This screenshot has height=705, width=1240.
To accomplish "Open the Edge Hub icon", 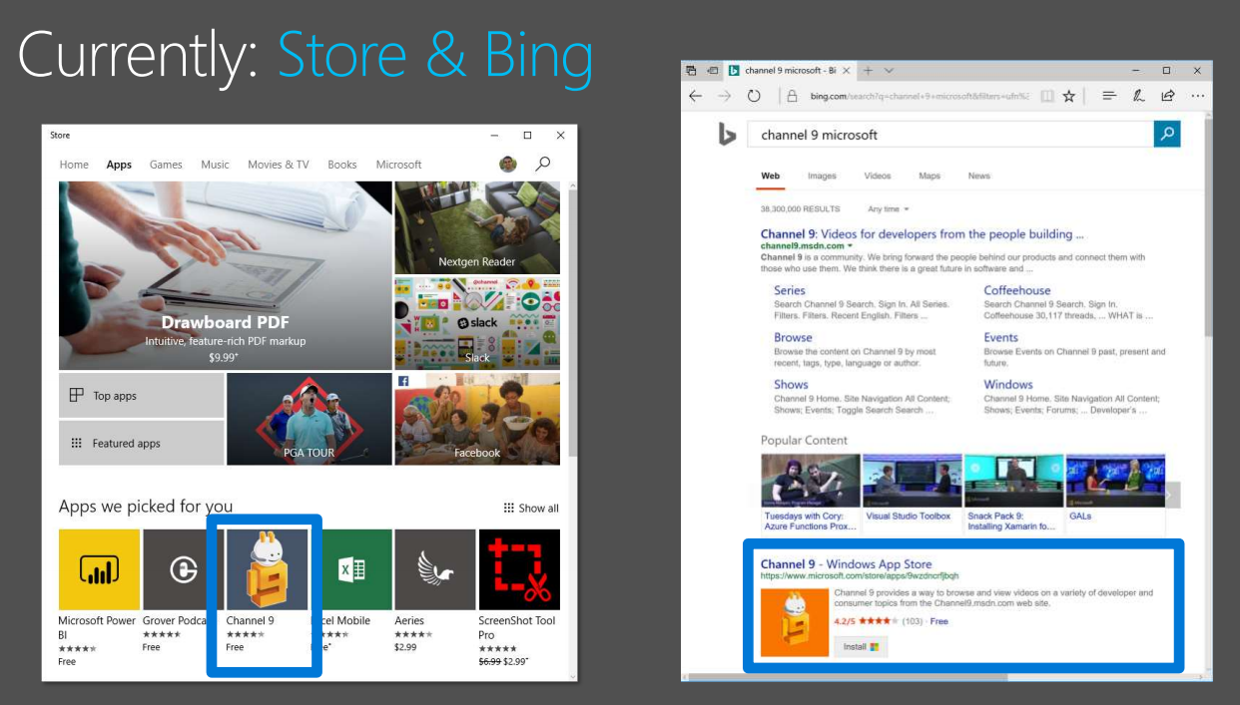I will [x=1108, y=96].
